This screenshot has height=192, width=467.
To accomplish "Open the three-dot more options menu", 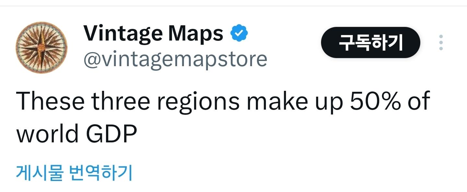I will click(x=441, y=42).
